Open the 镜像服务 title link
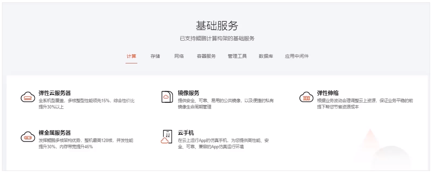This screenshot has width=431, height=173. coord(189,93)
